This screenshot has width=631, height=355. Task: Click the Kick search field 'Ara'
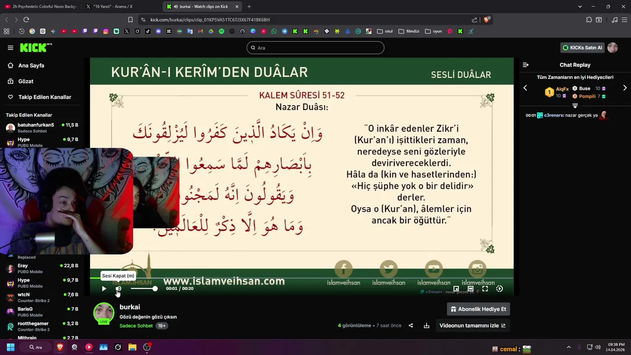[x=315, y=48]
